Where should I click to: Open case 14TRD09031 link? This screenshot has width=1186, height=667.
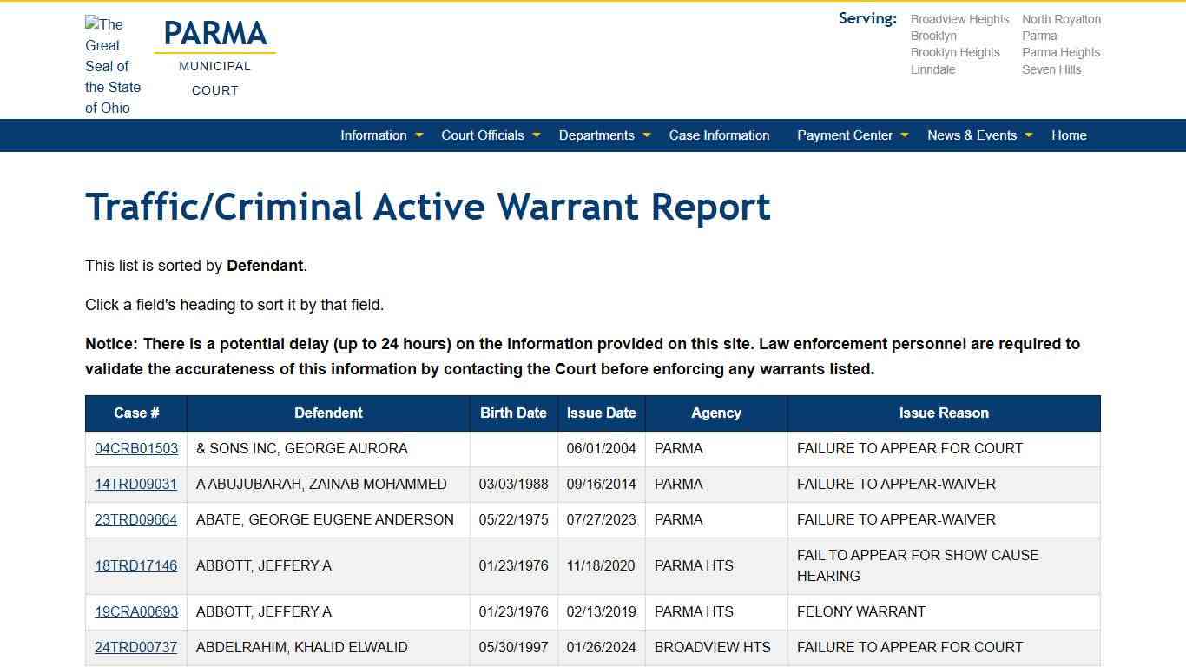(x=135, y=485)
